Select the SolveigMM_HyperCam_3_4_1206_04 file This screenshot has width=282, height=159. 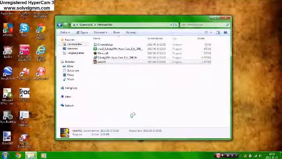[117, 58]
